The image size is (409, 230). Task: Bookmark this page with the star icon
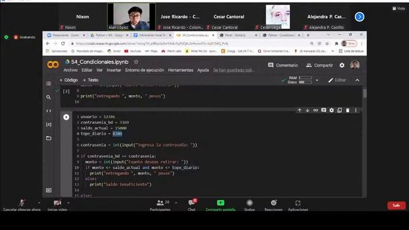[327, 43]
